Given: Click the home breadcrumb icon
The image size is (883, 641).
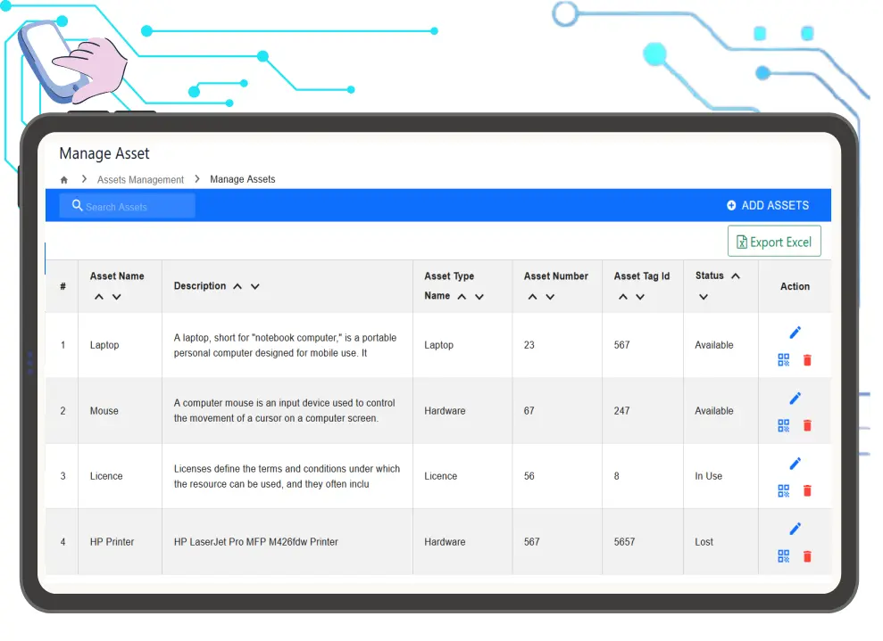Looking at the screenshot, I should pyautogui.click(x=64, y=180).
